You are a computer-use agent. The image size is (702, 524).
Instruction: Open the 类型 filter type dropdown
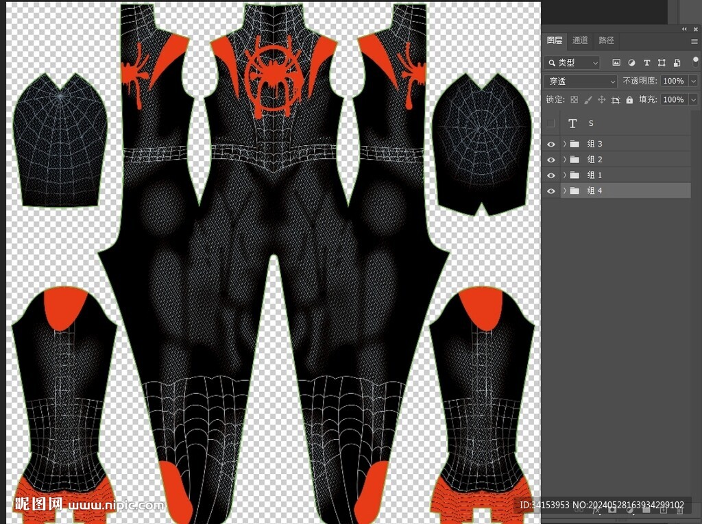[x=572, y=62]
